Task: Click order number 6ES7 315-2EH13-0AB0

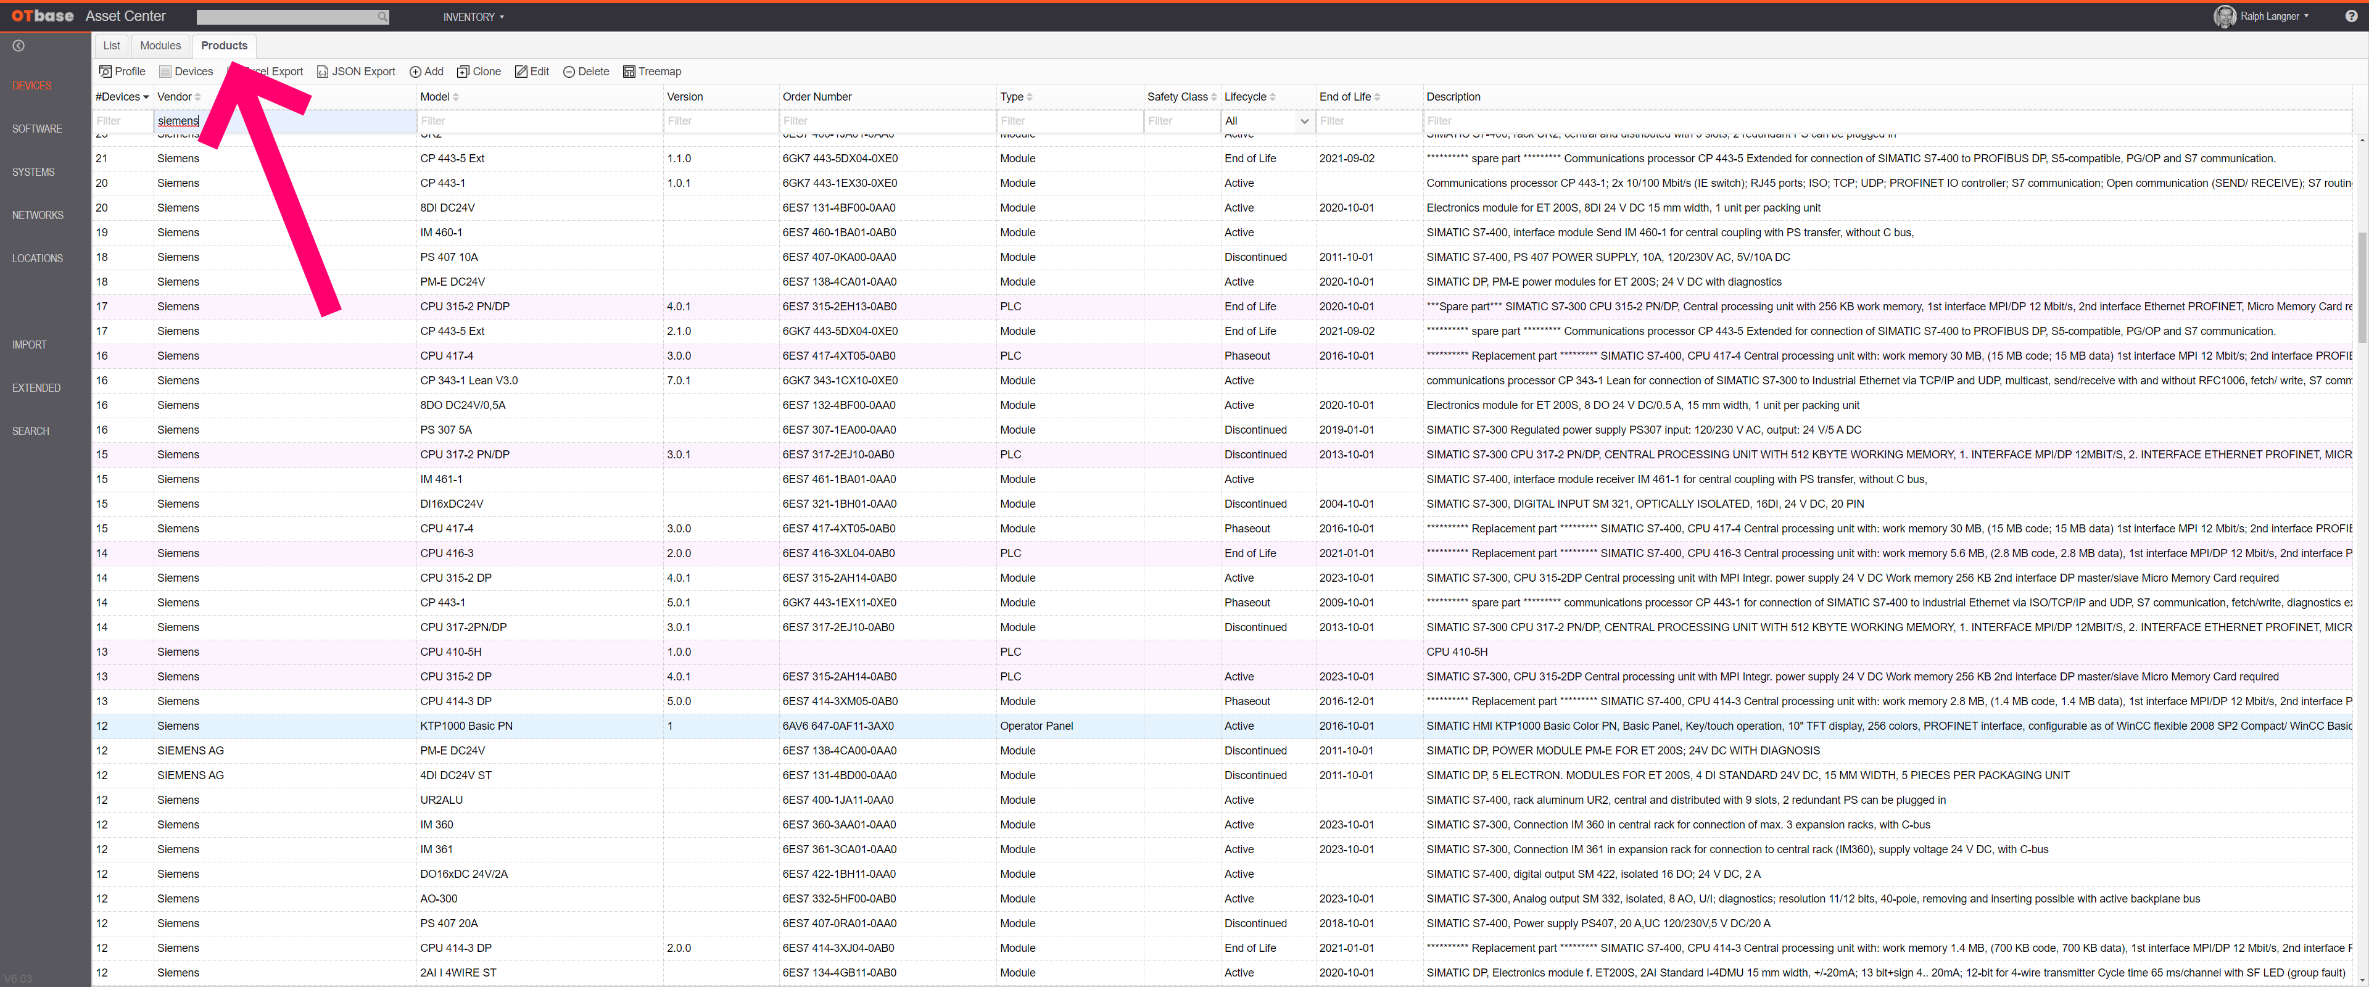Action: pos(839,307)
